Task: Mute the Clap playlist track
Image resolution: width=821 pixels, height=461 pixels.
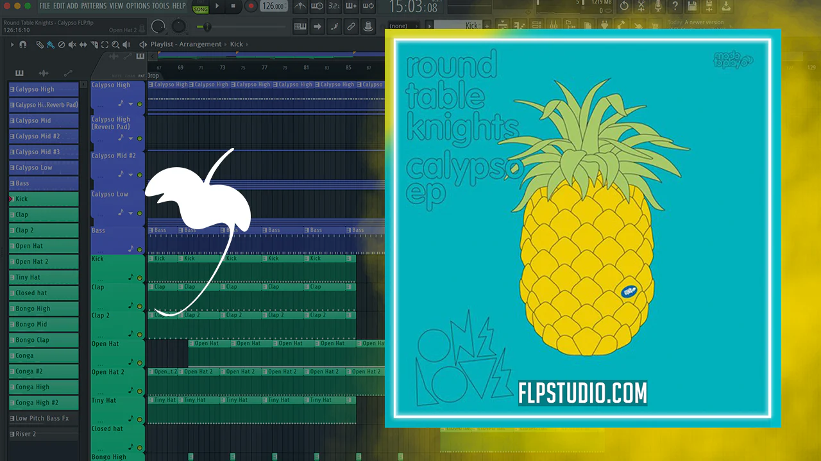Action: pyautogui.click(x=140, y=306)
